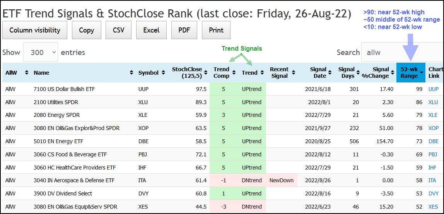The width and height of the screenshot is (444, 214).
Task: Sort by Recent Signal column arrows
Action: click(x=294, y=73)
